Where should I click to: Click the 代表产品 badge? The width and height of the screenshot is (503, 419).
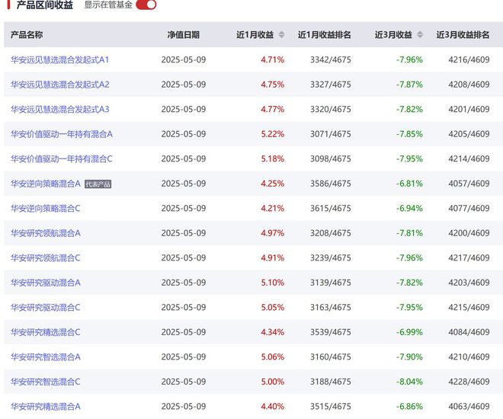(98, 184)
